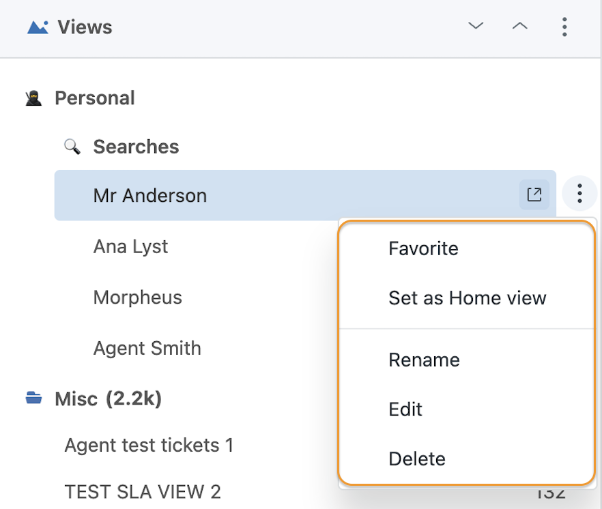Open the Ana Lyst saved search

pos(130,246)
